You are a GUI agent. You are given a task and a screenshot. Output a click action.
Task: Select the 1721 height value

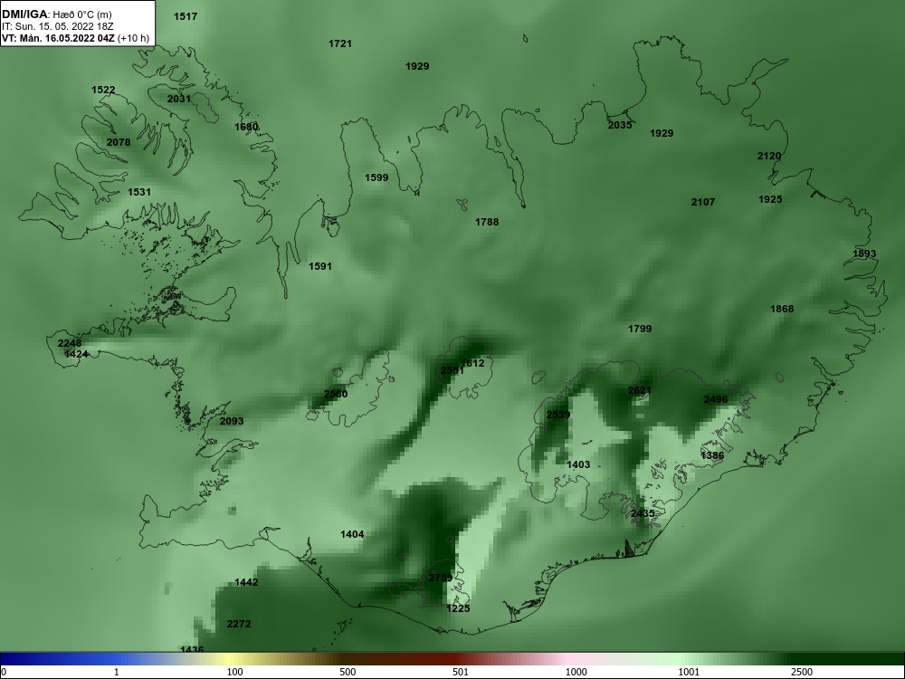pos(340,43)
